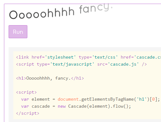
Task: Click the closing '</script>' tag line
Action: click(28, 113)
